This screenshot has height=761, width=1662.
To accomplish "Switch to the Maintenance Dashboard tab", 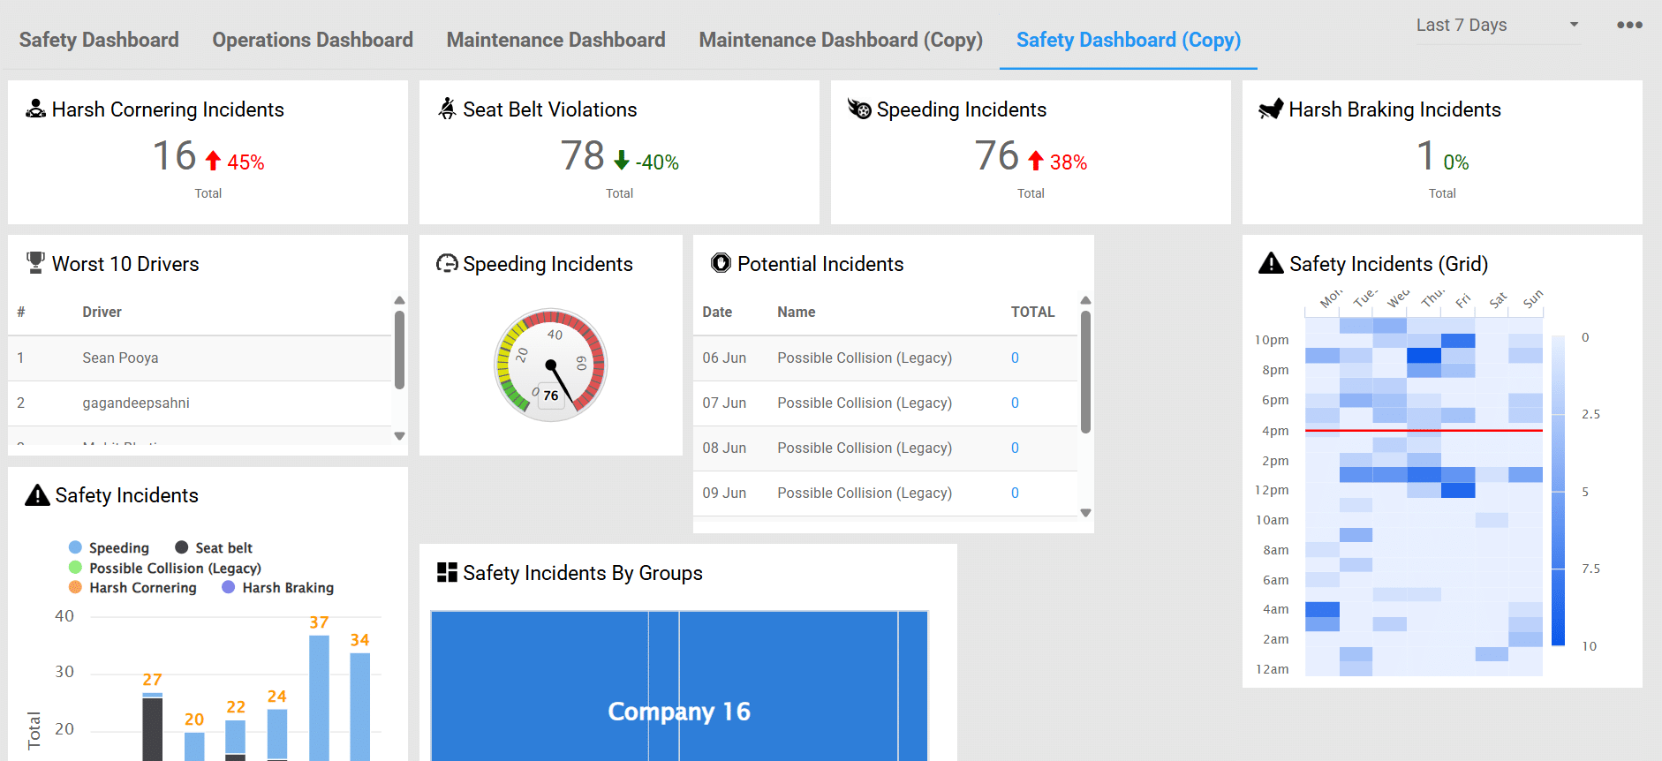I will [x=555, y=40].
